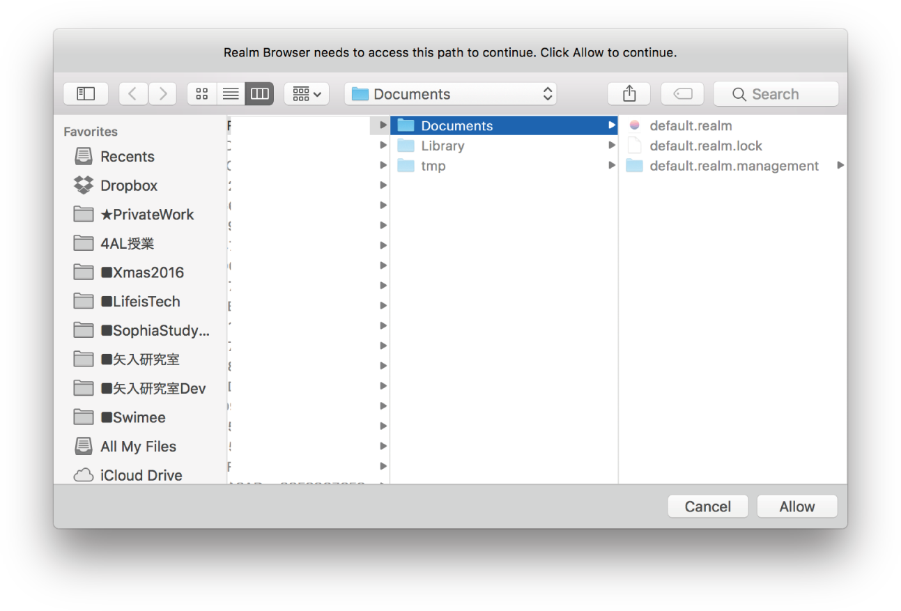The image size is (901, 611).
Task: Select Recents in Favorites sidebar
Action: (128, 157)
